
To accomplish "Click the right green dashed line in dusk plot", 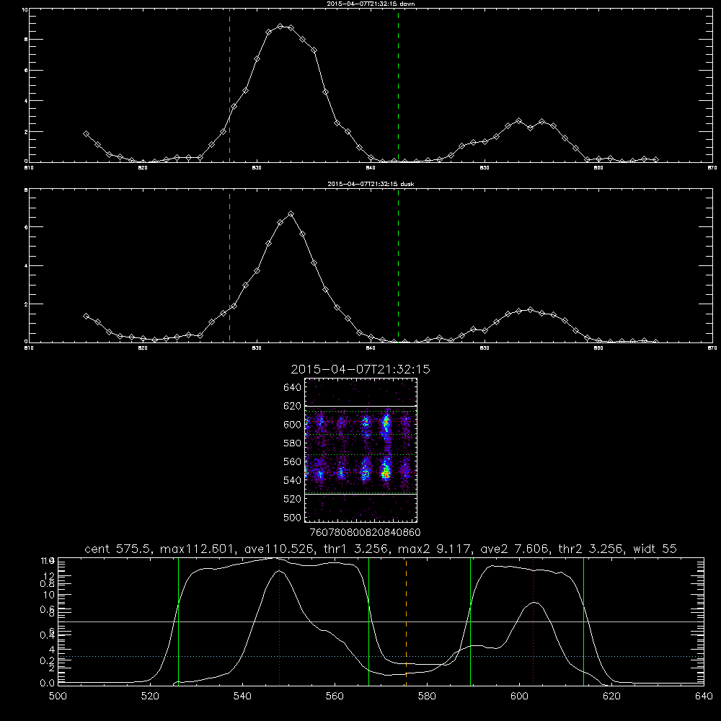I will click(398, 266).
